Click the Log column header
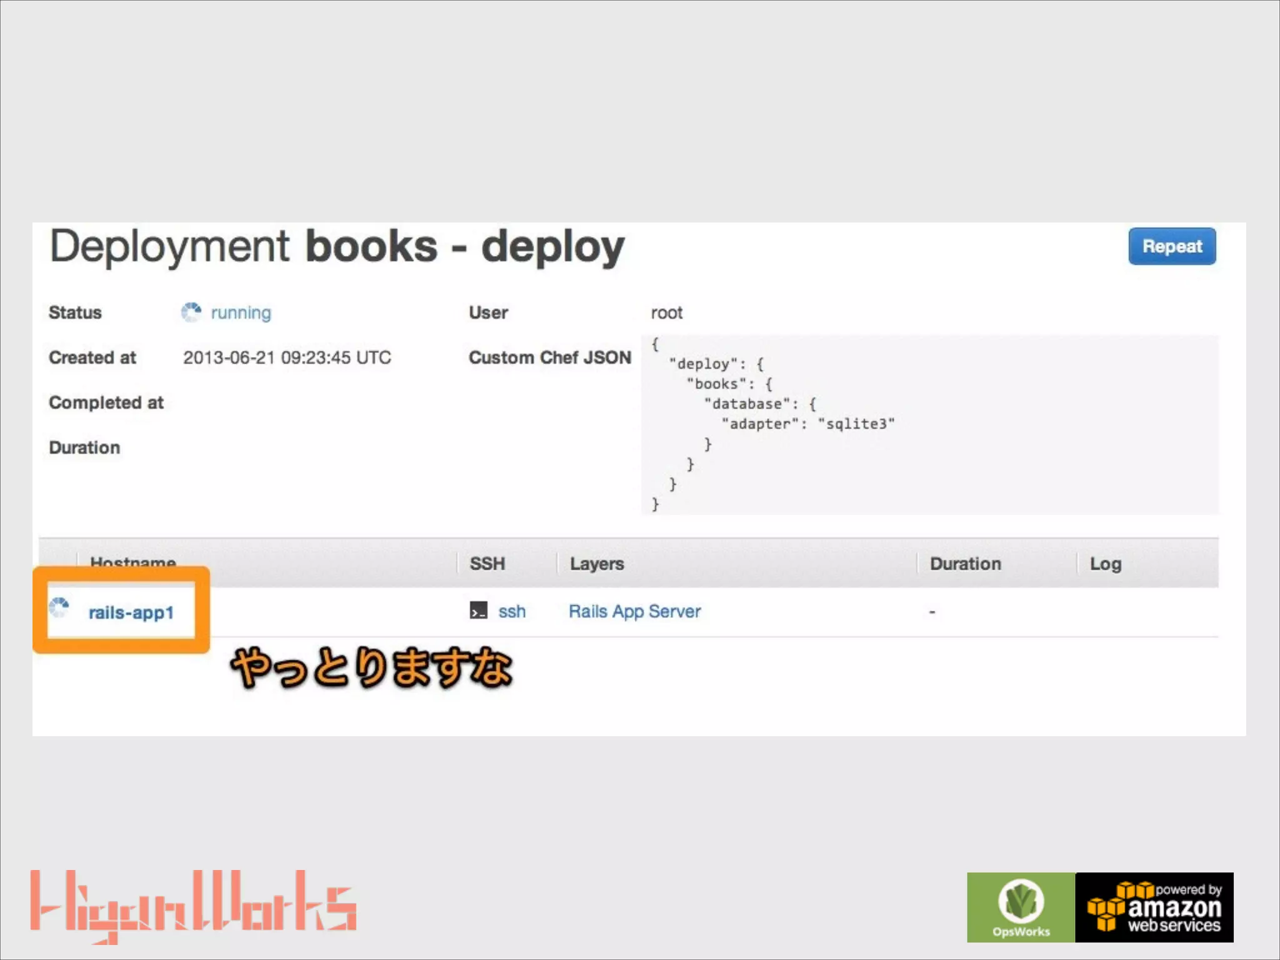 pyautogui.click(x=1105, y=564)
